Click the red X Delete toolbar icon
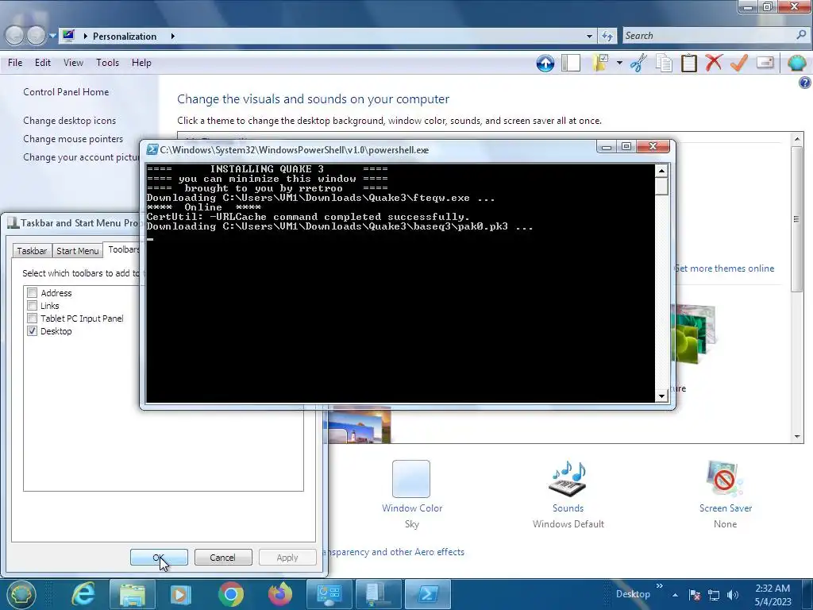Screen dimensions: 813x610 coord(714,63)
